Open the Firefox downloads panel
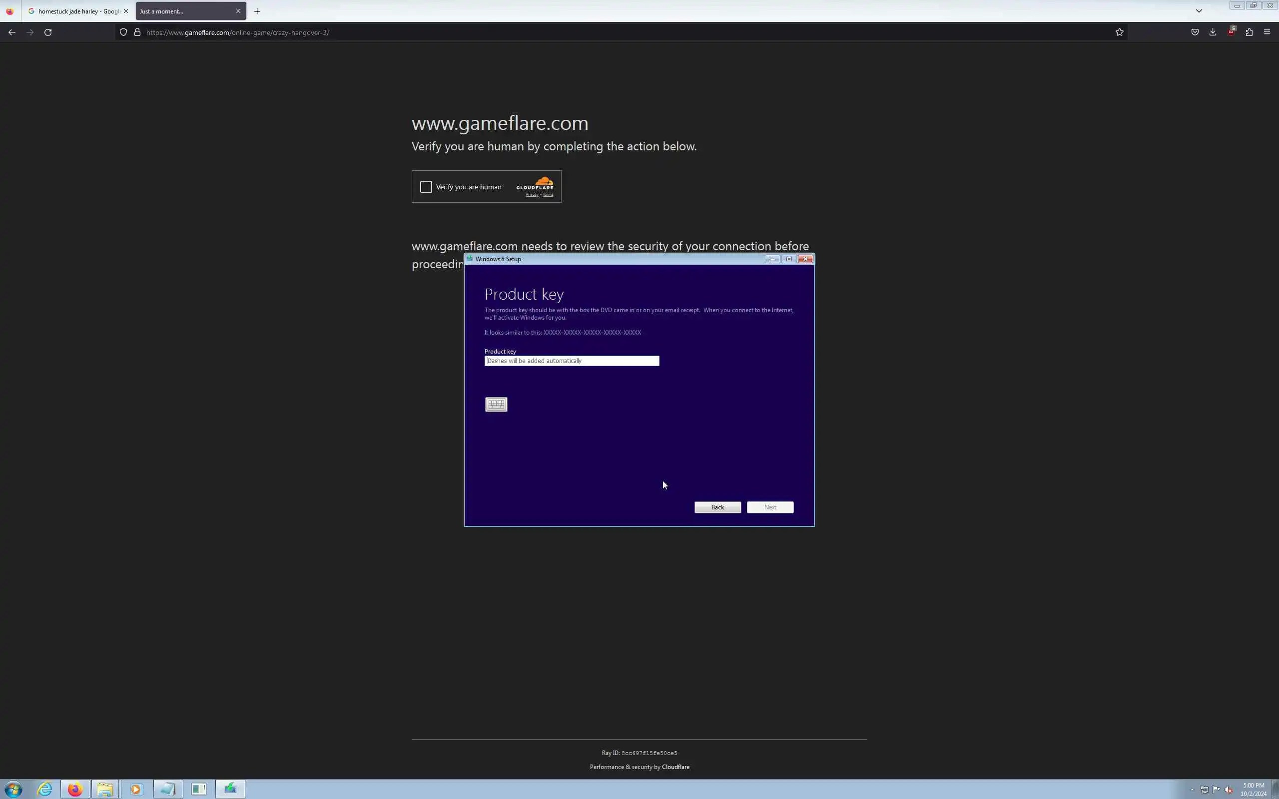 point(1213,32)
